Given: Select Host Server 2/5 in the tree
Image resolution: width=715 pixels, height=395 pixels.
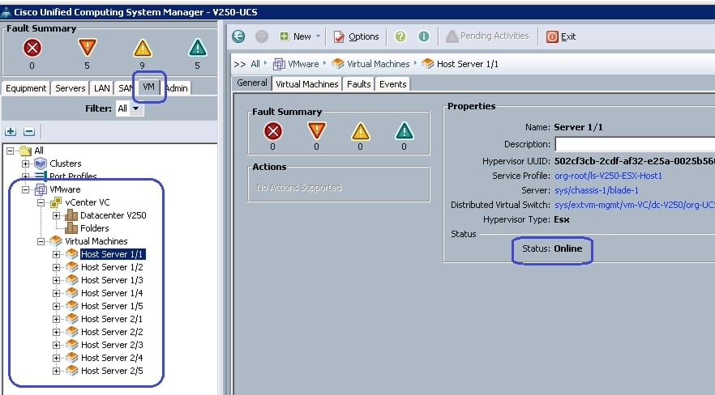Looking at the screenshot, I should (x=112, y=371).
